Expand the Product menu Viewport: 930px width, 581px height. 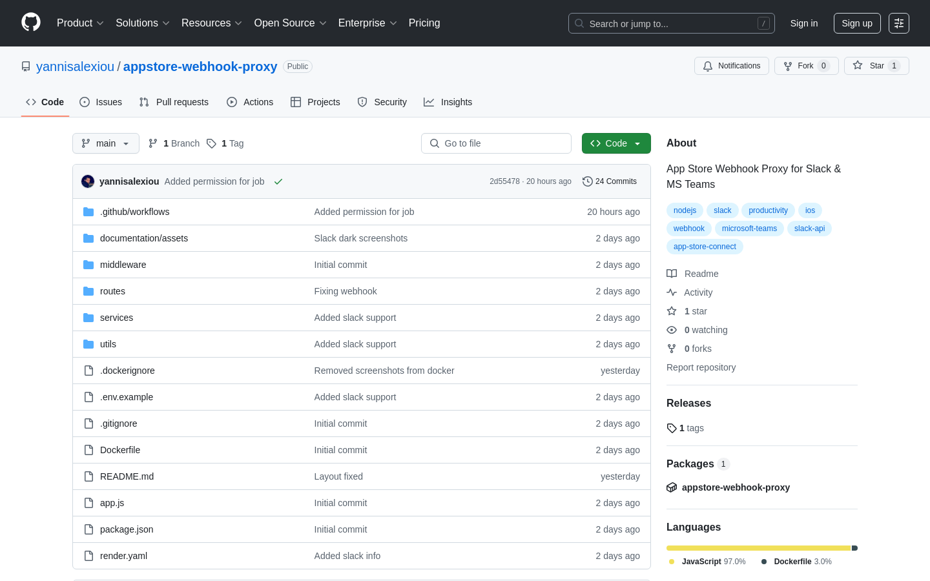pos(80,23)
